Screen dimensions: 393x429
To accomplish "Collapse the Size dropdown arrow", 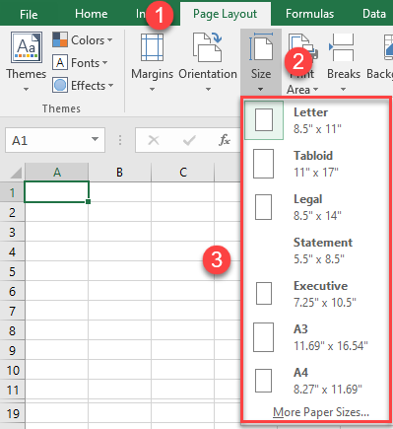I will tap(261, 89).
